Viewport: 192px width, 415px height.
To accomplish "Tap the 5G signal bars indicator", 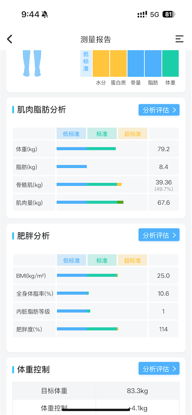I will tap(142, 14).
